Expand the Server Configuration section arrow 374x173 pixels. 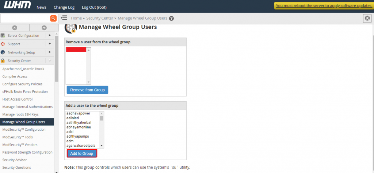(50, 35)
